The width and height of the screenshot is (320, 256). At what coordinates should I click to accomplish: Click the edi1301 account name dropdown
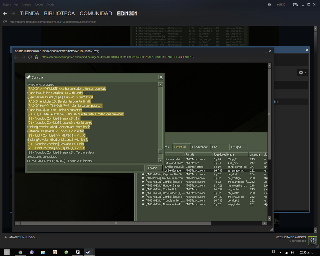point(282,4)
